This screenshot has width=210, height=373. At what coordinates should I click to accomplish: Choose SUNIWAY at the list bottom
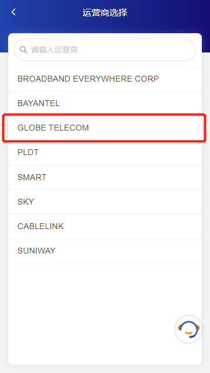[x=105, y=251]
